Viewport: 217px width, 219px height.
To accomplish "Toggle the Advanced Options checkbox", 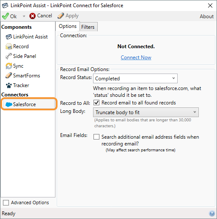I will [x=6, y=203].
